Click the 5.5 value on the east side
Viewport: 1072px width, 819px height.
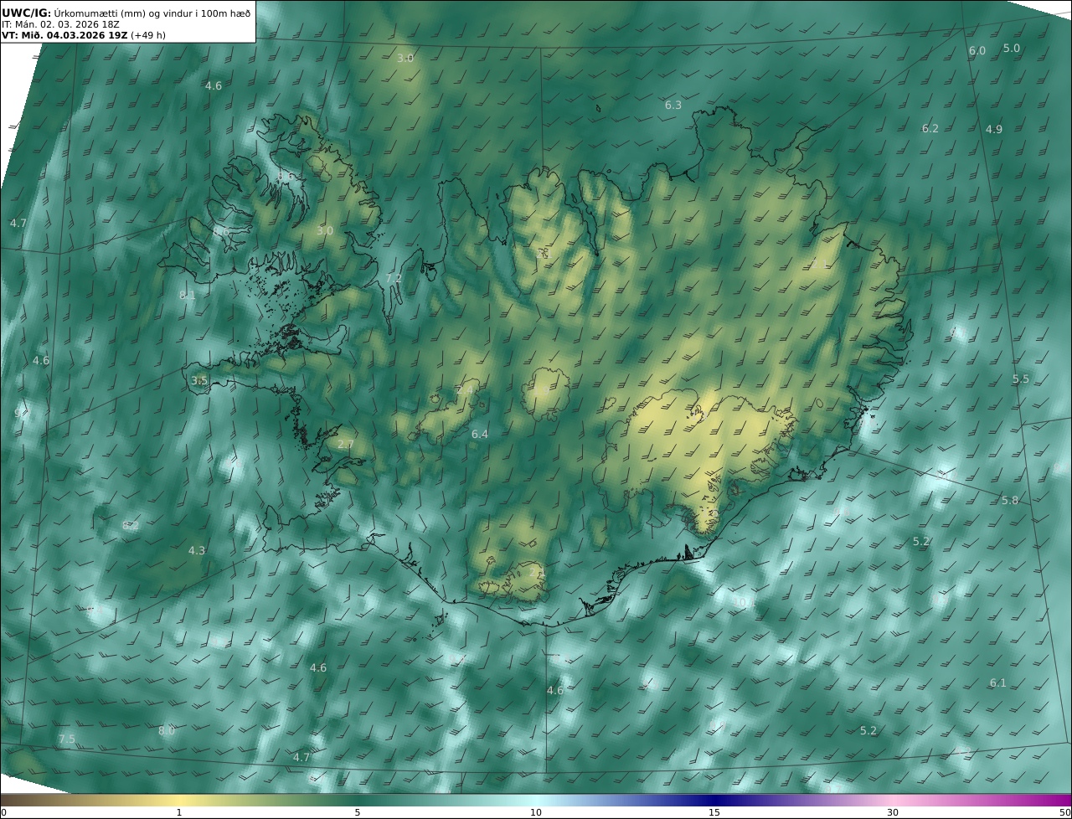tap(1021, 379)
